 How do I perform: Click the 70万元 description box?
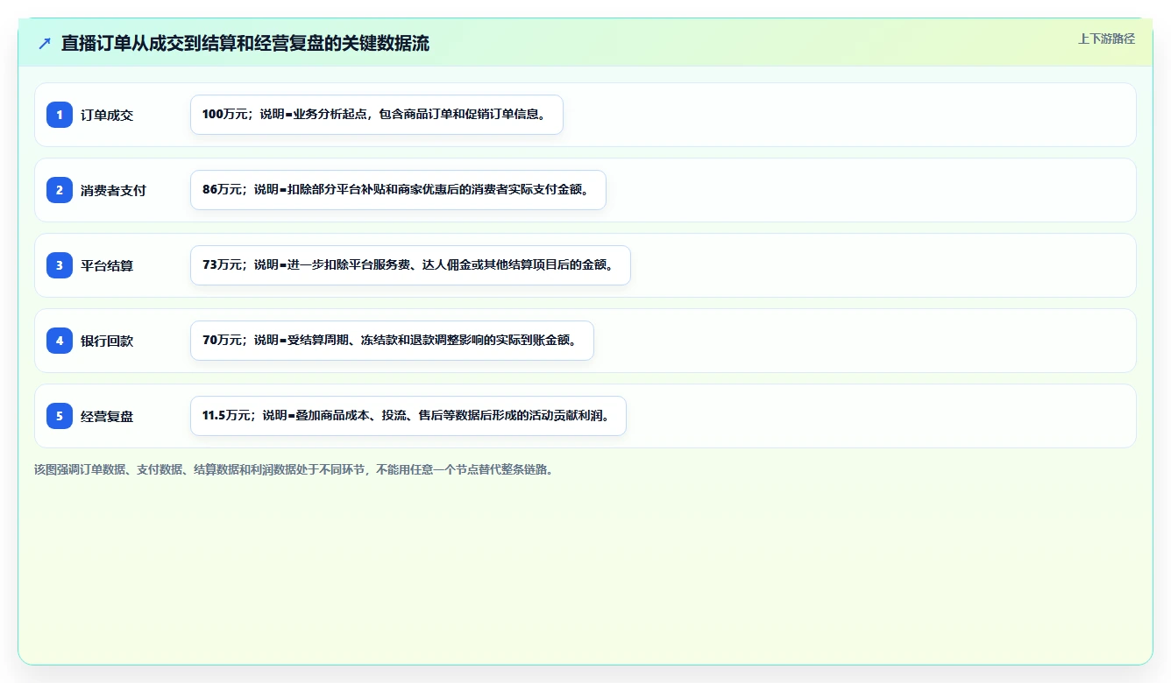392,341
